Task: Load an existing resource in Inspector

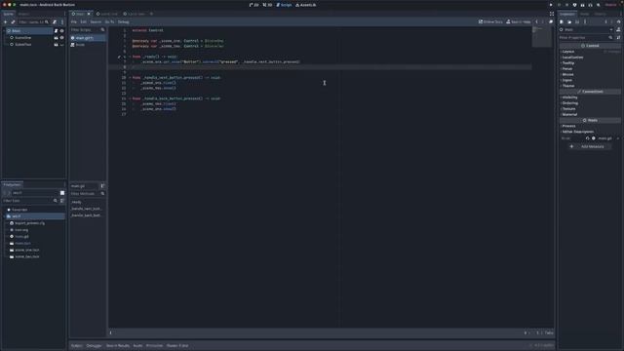Action: 569,21
